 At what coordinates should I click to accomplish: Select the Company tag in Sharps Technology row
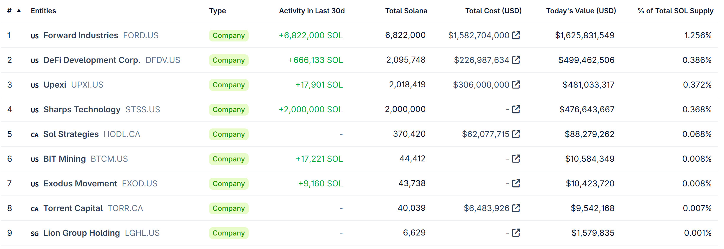click(229, 110)
